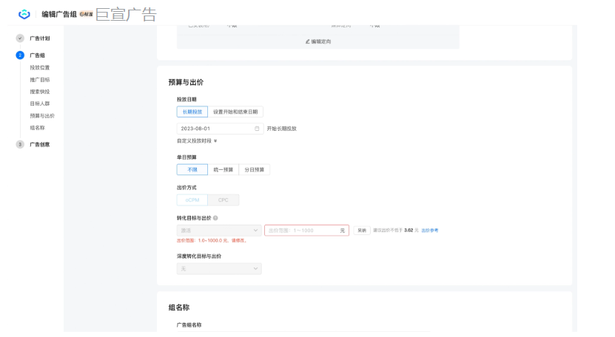Screen dimensions: 615x337
Task: Click the checkmark step icon for 广告计划
Action: coord(20,38)
